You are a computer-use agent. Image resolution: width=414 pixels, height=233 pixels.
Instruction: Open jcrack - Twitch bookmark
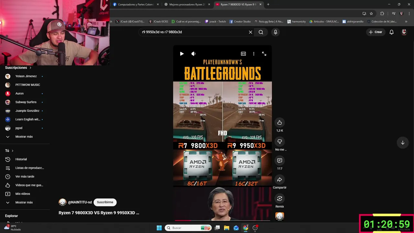[x=215, y=22]
